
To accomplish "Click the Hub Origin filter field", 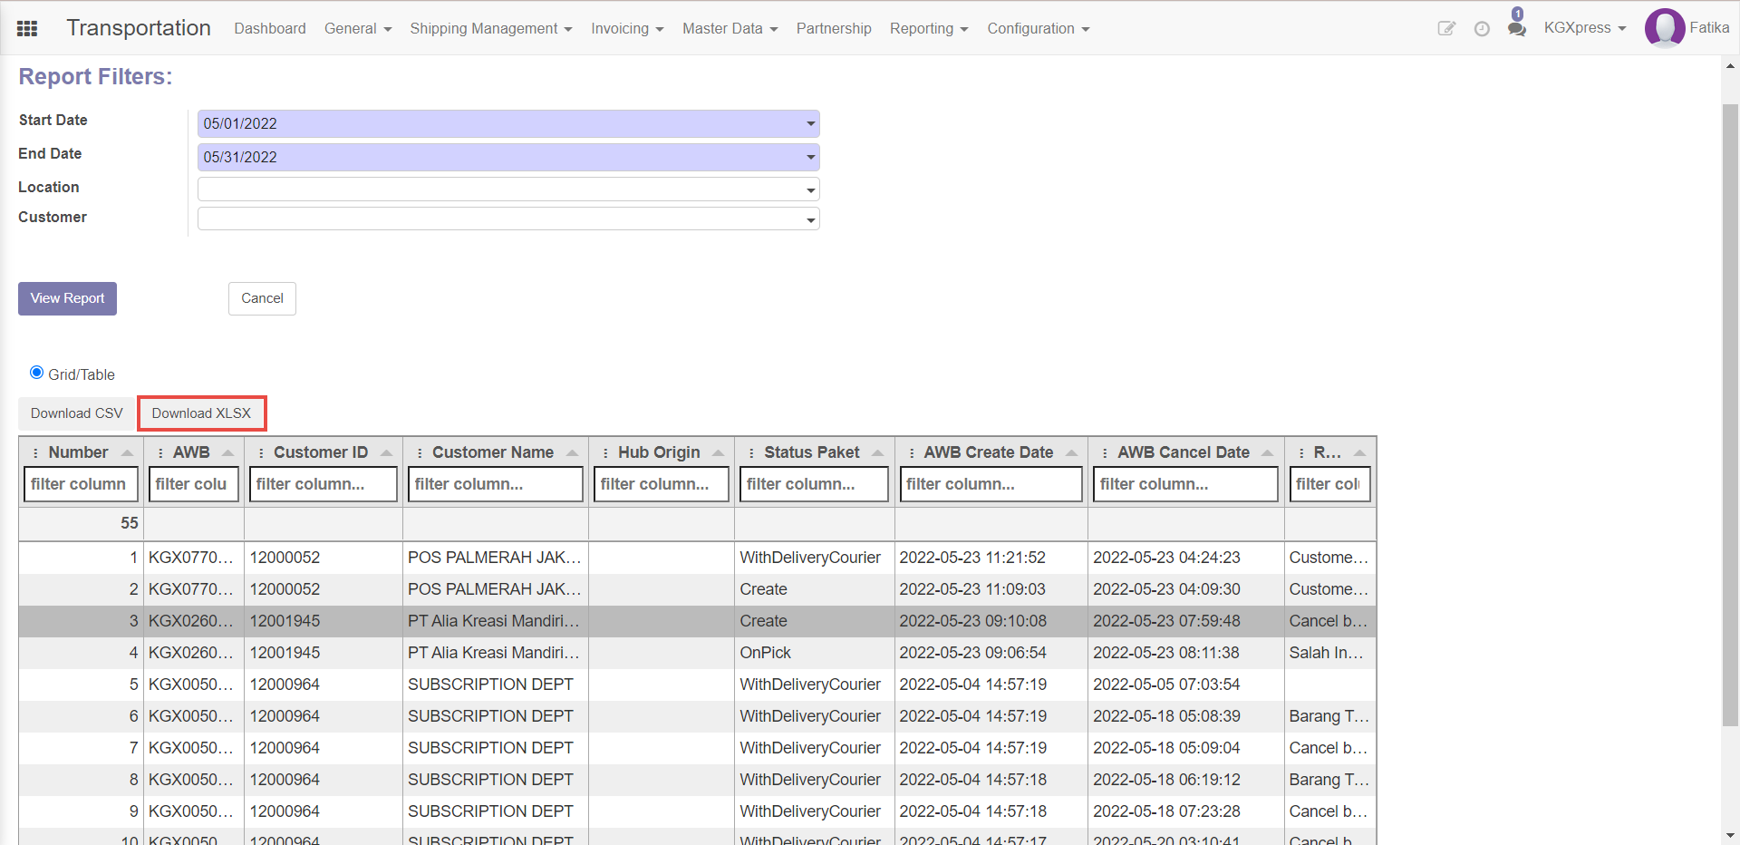I will [x=662, y=484].
